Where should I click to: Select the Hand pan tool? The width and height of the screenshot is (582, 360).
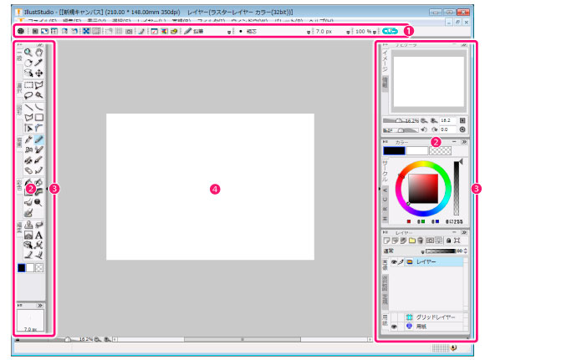pyautogui.click(x=39, y=53)
